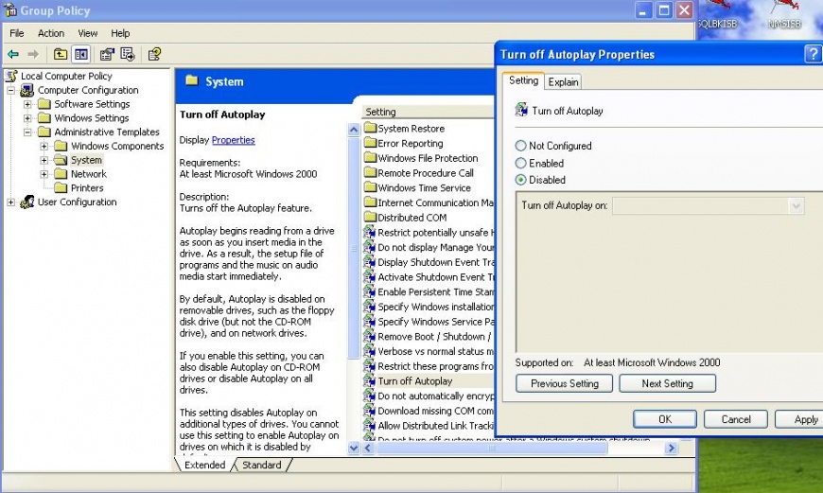Click the Next Setting button

point(667,383)
